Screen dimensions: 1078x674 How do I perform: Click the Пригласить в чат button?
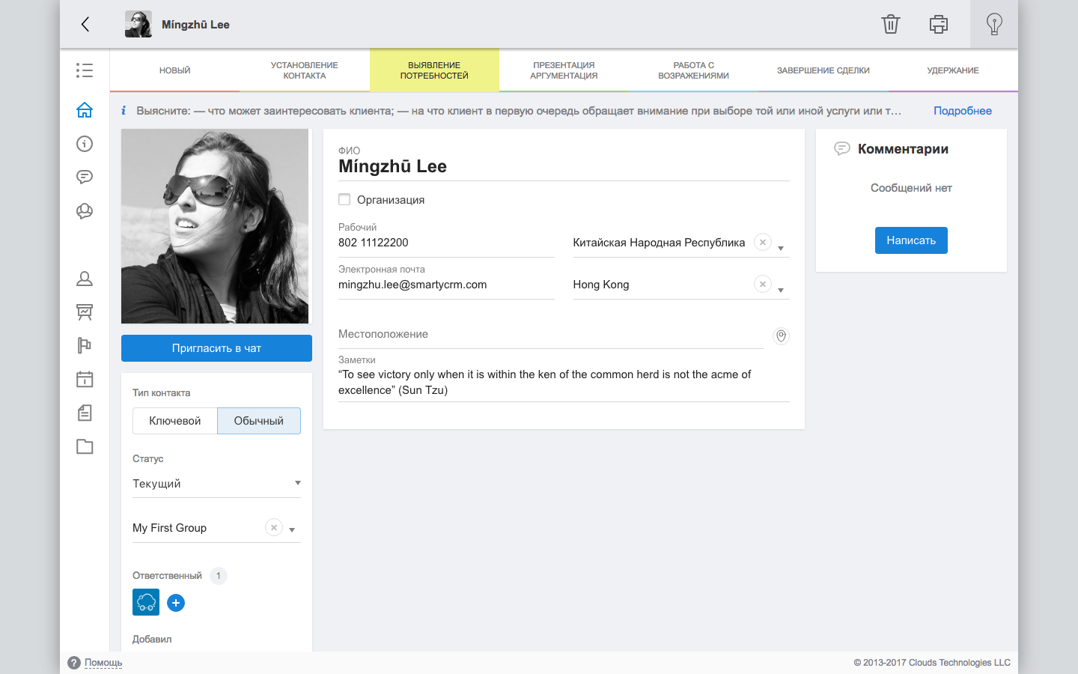216,348
